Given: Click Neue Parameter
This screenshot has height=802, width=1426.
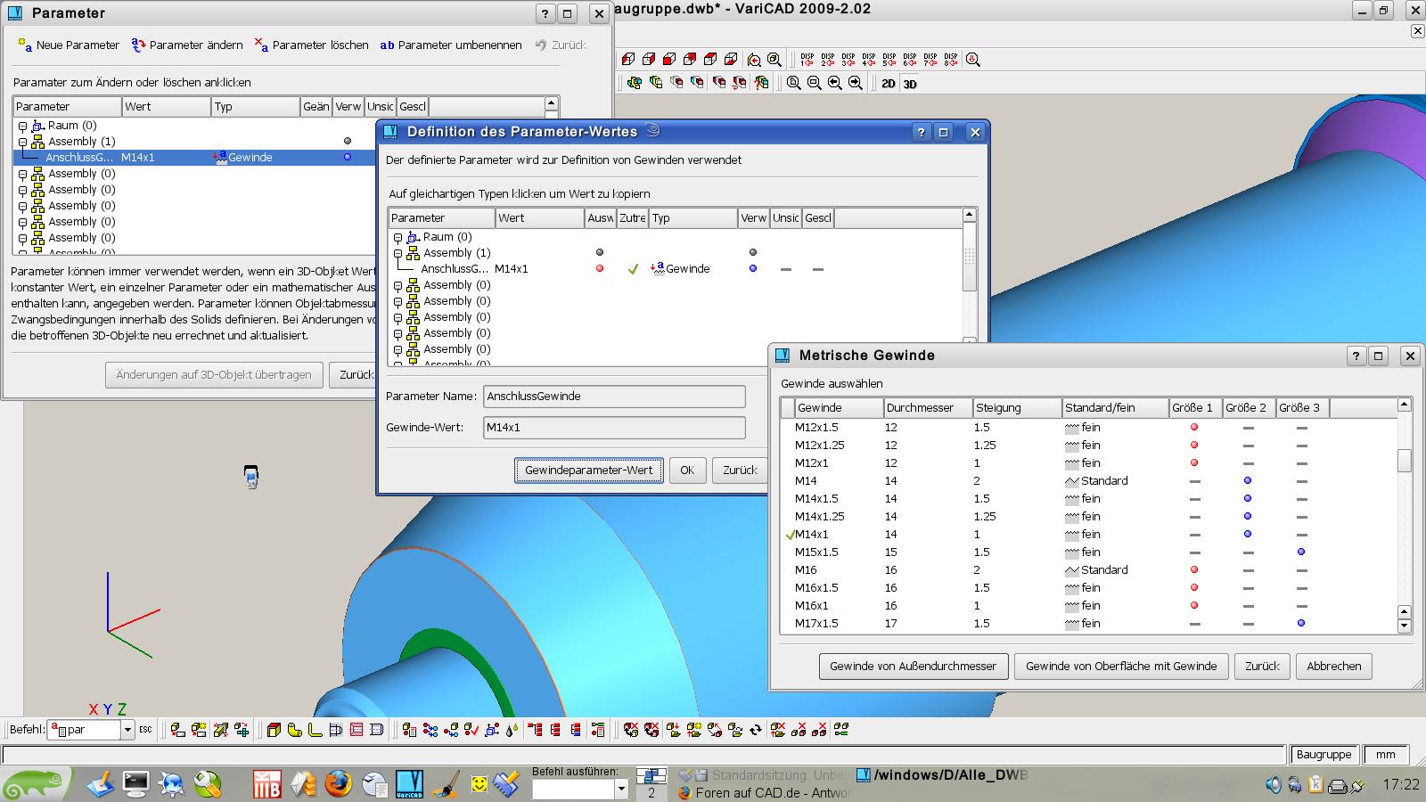Looking at the screenshot, I should pos(69,45).
